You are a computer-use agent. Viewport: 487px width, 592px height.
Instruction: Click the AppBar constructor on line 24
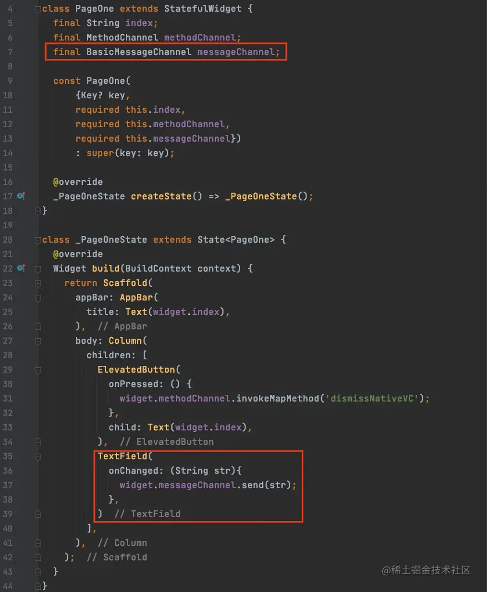pyautogui.click(x=136, y=298)
